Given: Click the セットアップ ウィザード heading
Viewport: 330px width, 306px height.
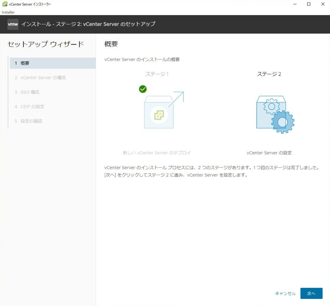Looking at the screenshot, I should (x=46, y=44).
